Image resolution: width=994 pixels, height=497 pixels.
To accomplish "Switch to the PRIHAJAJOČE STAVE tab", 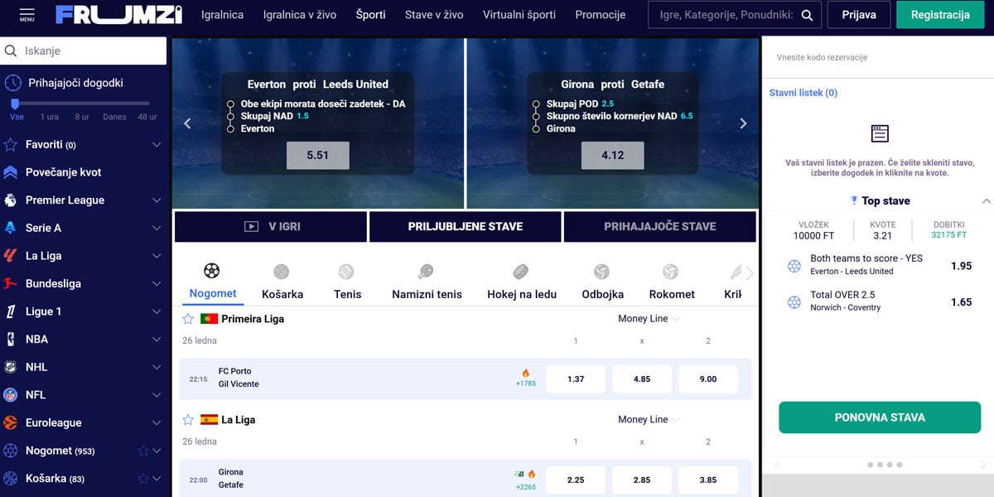I will (659, 226).
